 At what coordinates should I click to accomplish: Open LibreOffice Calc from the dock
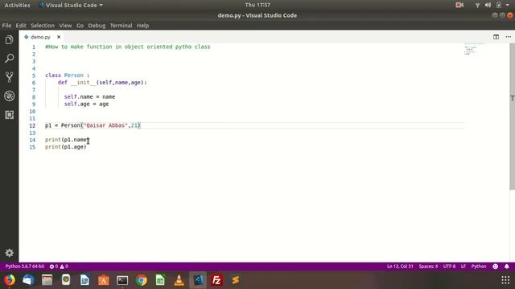[x=160, y=280]
